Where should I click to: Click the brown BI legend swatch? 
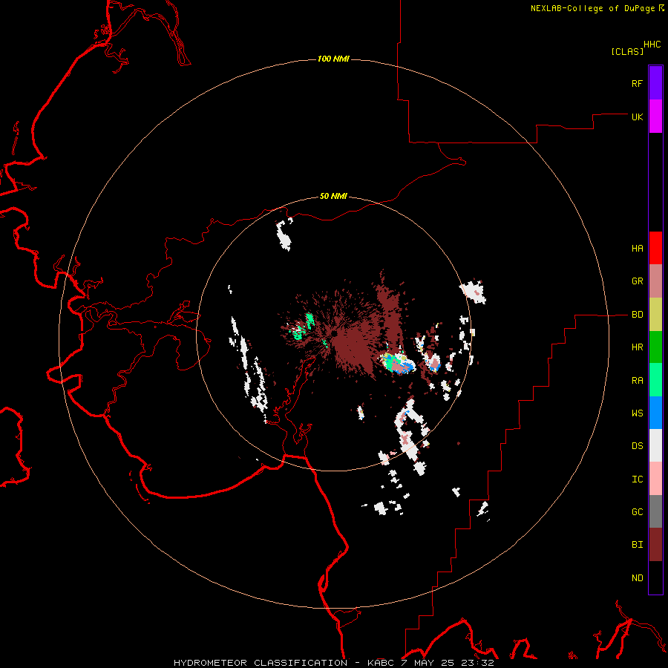pyautogui.click(x=655, y=545)
